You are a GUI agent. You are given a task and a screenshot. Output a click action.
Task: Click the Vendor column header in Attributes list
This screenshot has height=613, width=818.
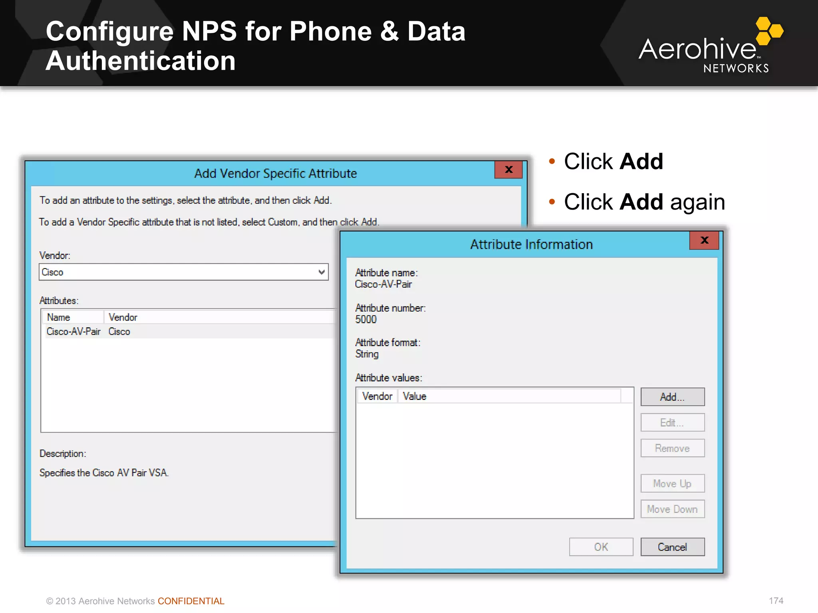tap(220, 317)
